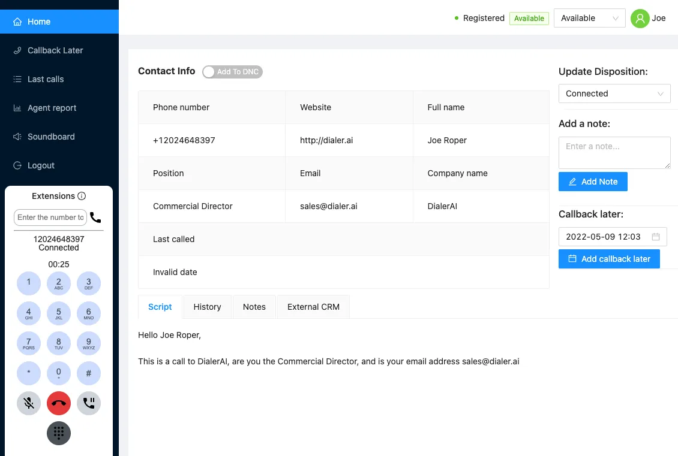Toggle the dark dialpad grid button
The image size is (678, 456).
[x=59, y=433]
